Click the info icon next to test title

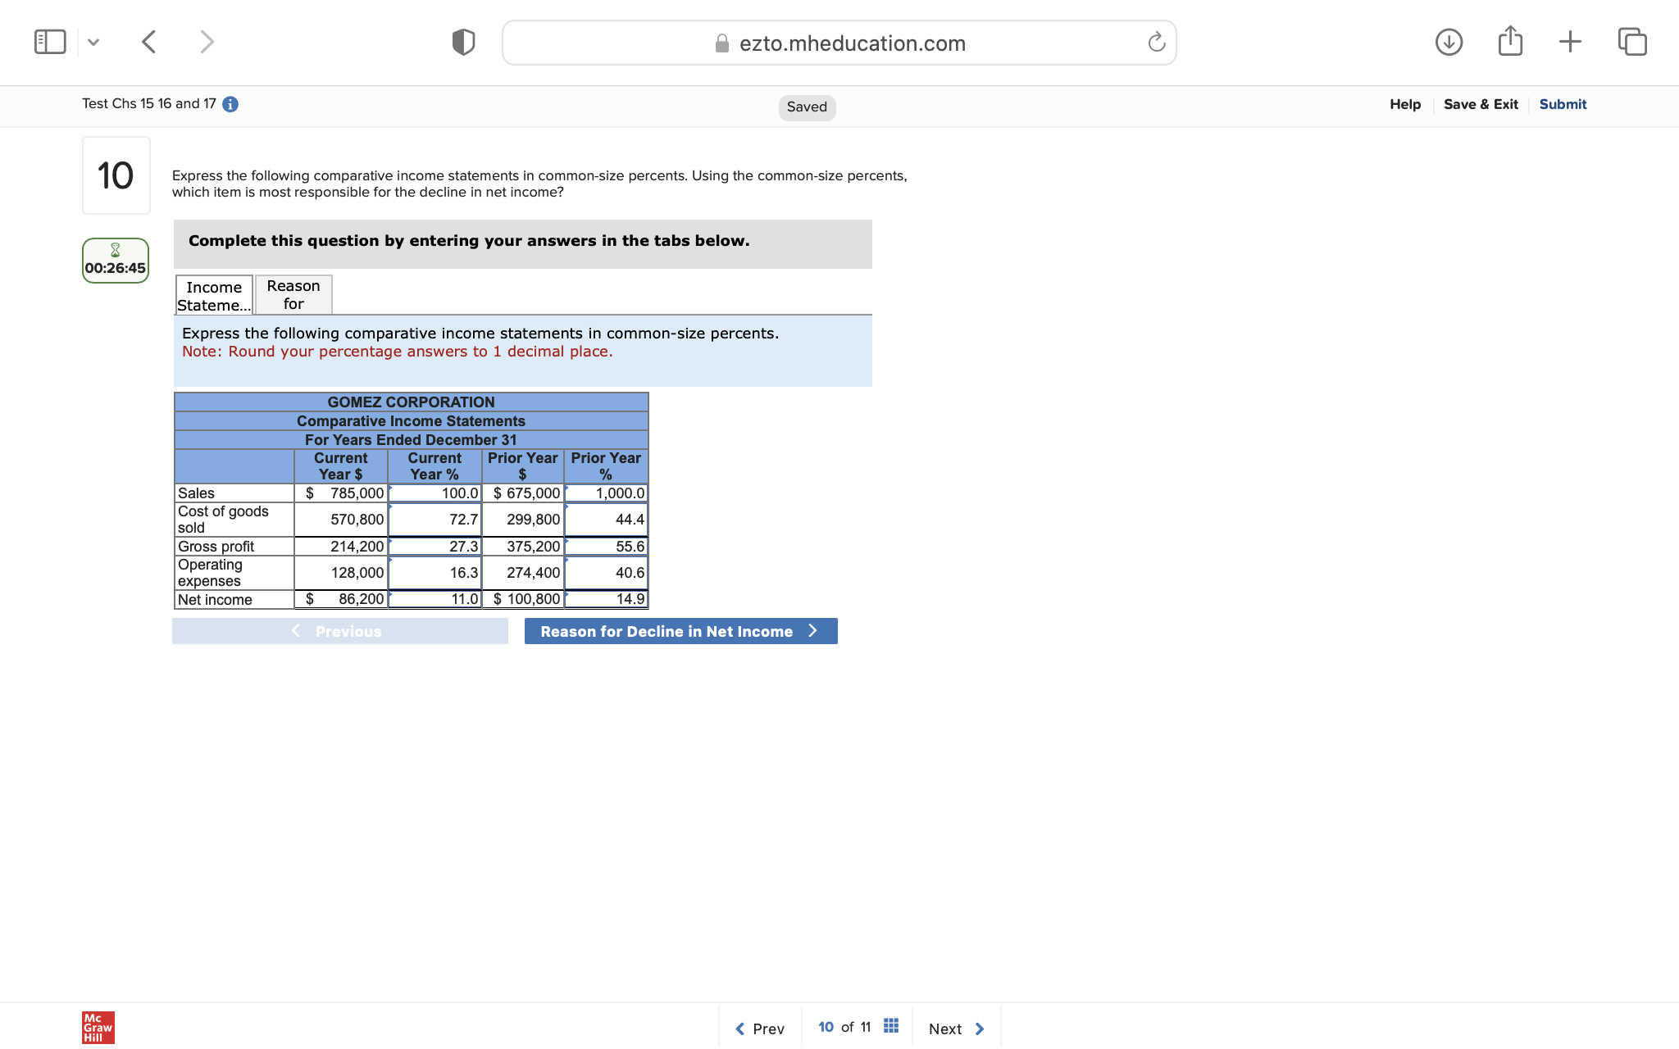click(x=230, y=104)
